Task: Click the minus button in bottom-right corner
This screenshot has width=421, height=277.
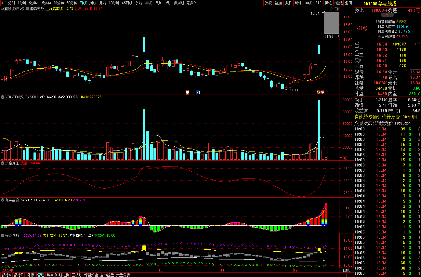Action: pyautogui.click(x=349, y=275)
